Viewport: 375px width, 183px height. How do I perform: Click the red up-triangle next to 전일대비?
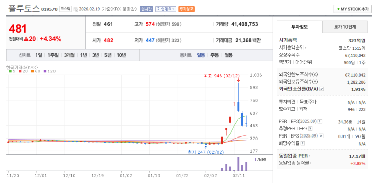(x=26, y=39)
